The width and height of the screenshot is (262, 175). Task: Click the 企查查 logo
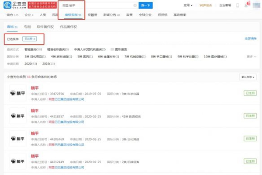click(14, 5)
